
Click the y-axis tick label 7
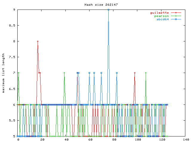click(14, 73)
